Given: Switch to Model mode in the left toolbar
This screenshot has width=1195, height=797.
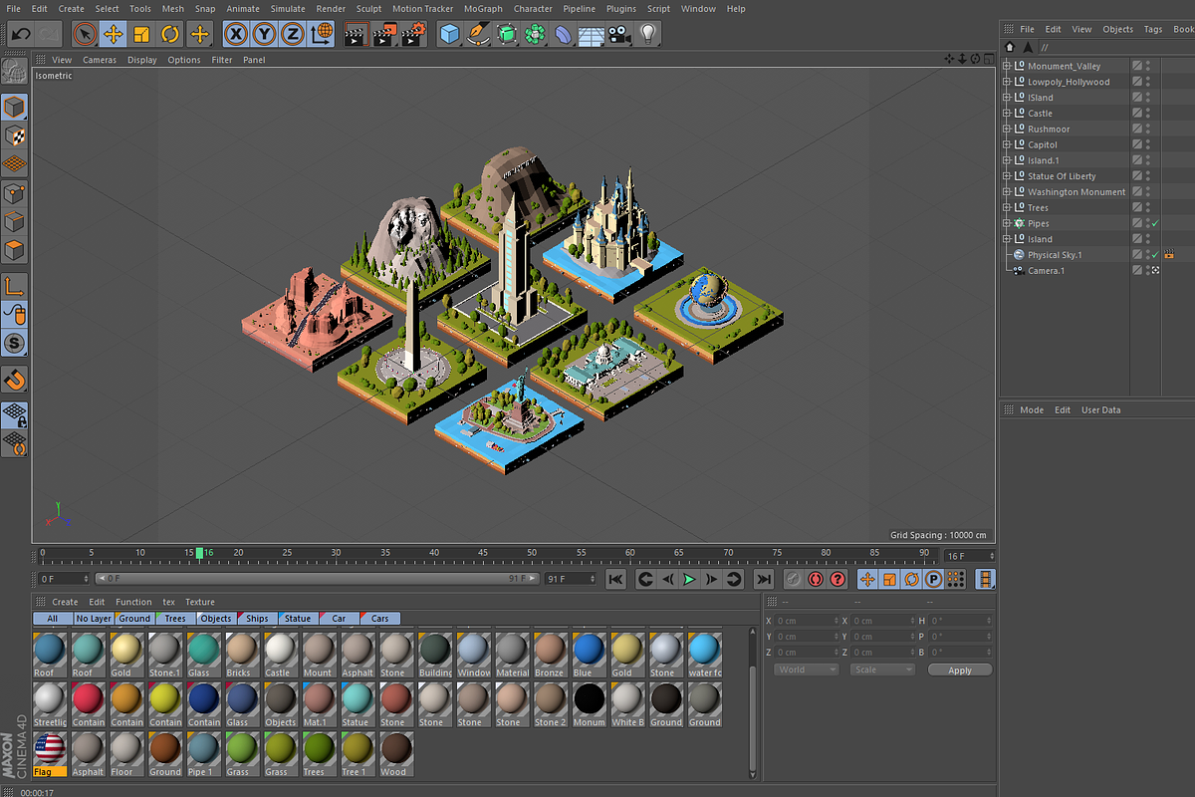Looking at the screenshot, I should click(14, 107).
